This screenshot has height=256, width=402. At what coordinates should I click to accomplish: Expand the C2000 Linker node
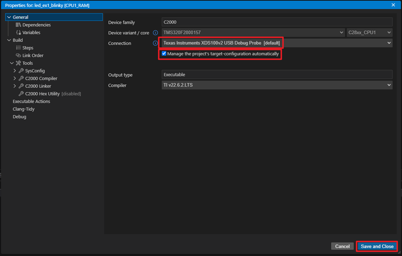14,86
